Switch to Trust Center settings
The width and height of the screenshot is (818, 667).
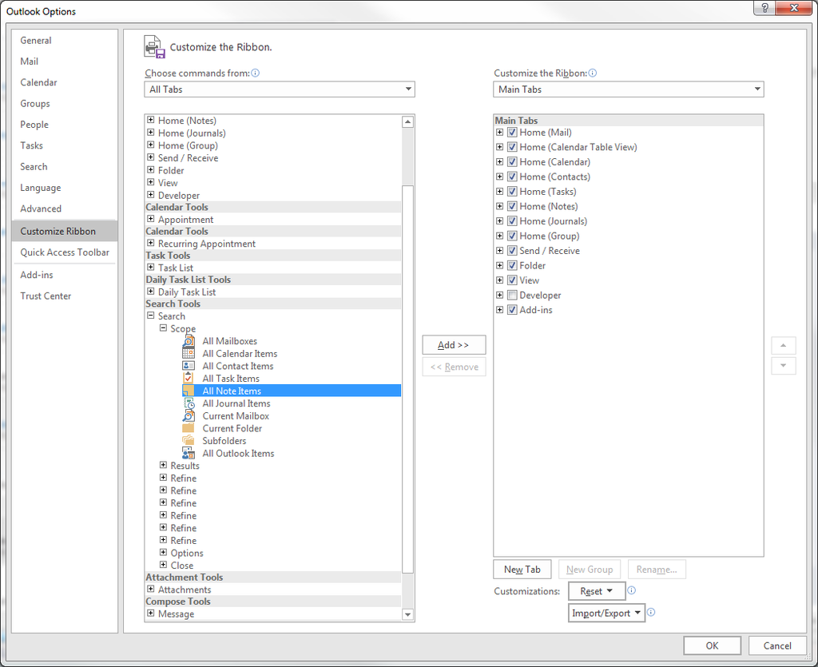pos(46,296)
